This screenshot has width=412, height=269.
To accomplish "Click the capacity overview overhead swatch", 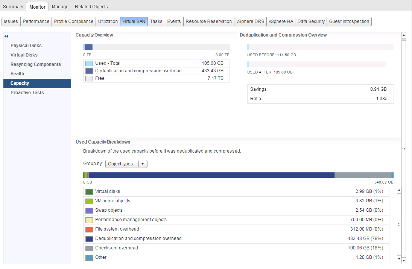I will [x=89, y=71].
